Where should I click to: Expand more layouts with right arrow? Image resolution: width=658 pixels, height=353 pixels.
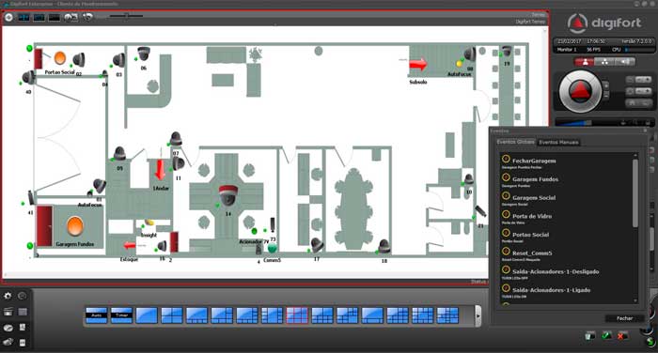(478, 315)
